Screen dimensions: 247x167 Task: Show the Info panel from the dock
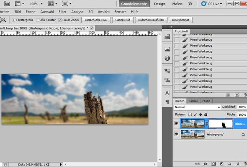[x=167, y=58]
